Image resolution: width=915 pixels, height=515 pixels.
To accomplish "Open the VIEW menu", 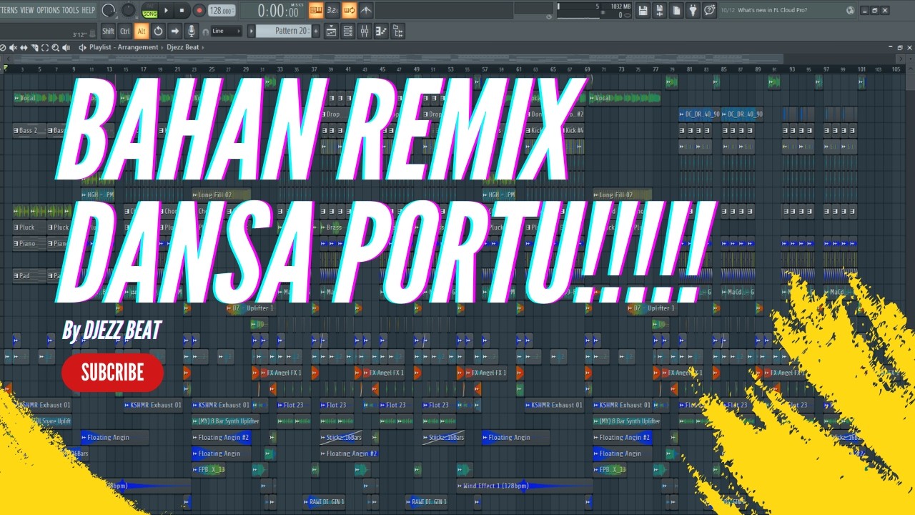I will 27,10.
